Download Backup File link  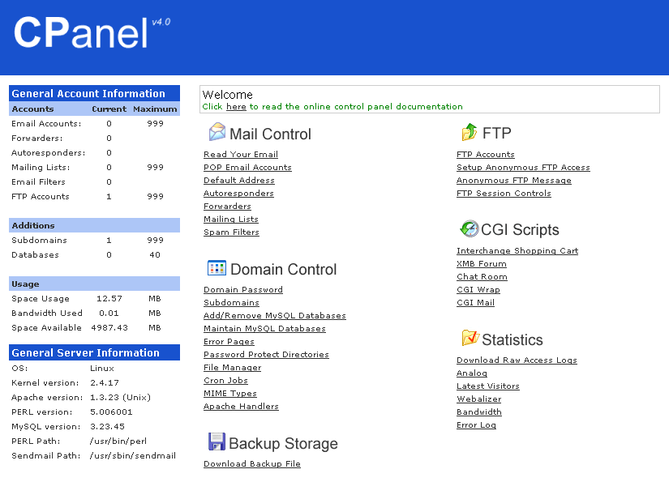tap(252, 464)
